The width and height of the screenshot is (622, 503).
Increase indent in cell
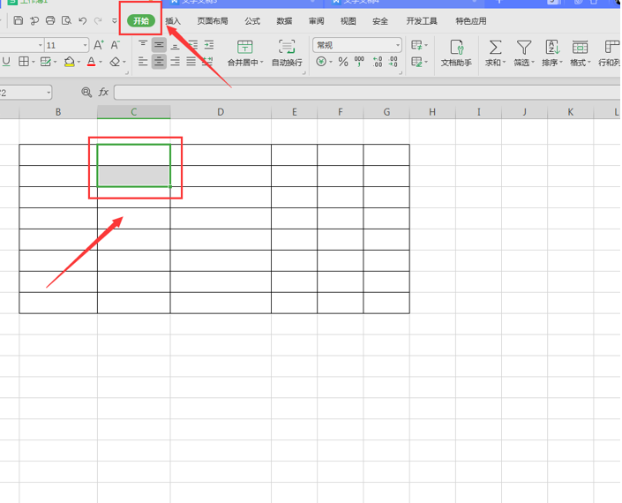point(208,45)
